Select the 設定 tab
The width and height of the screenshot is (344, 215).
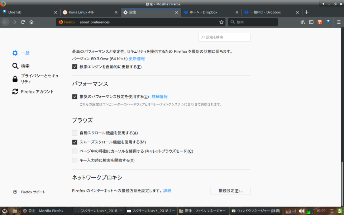[x=151, y=12]
